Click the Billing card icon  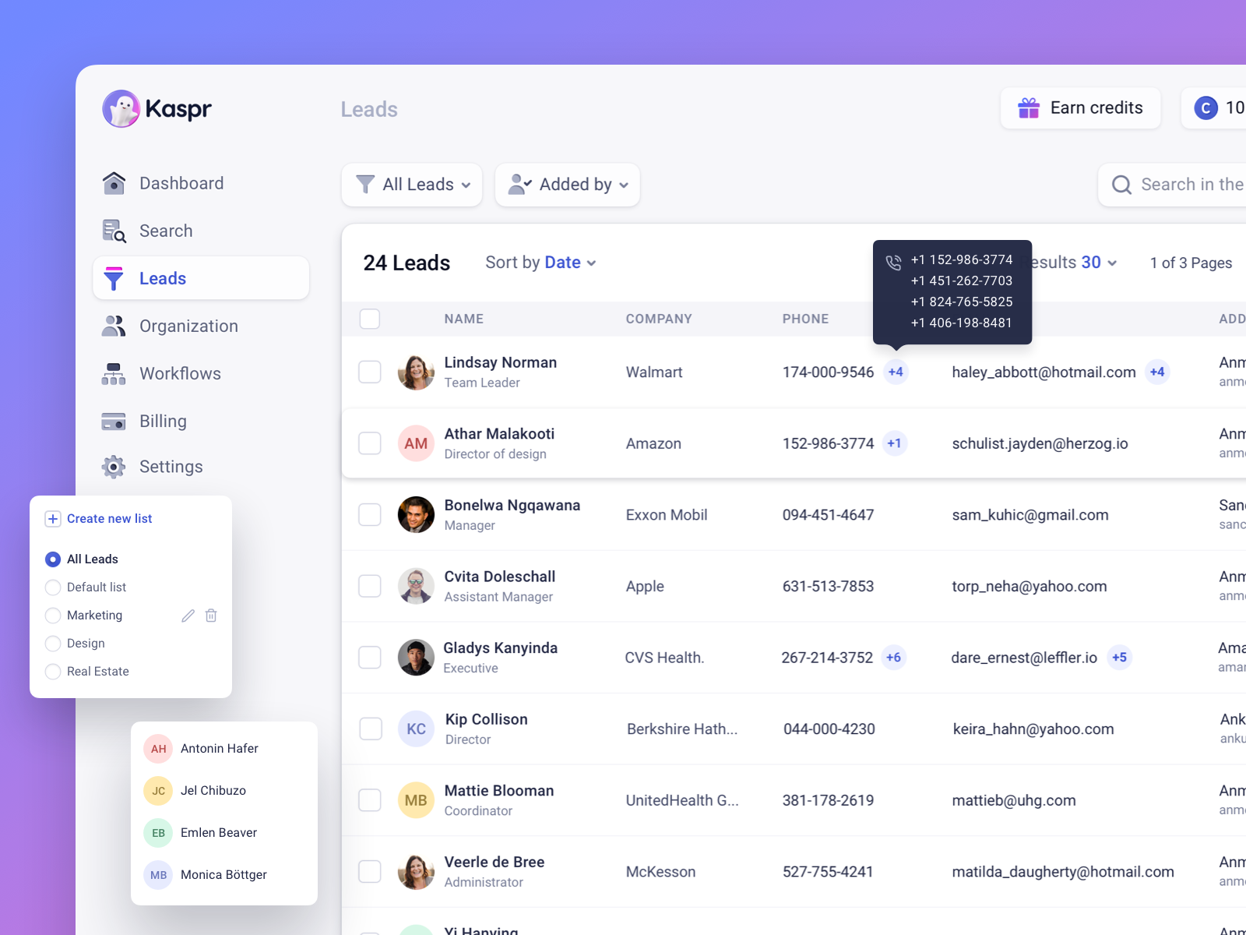114,421
